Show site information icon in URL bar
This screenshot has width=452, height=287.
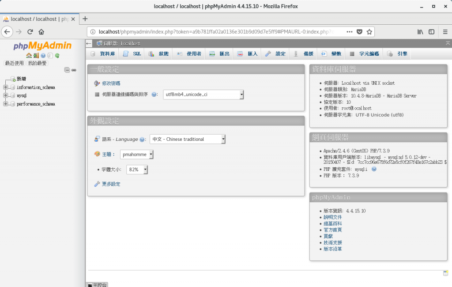tap(93, 32)
